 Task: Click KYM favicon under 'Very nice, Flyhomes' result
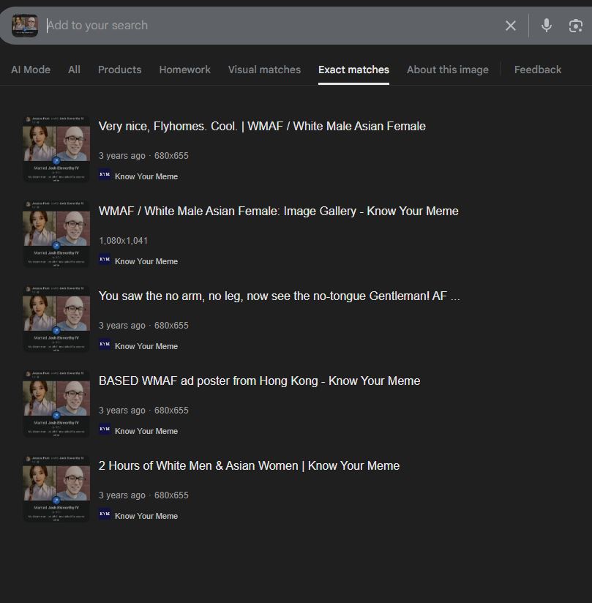point(105,175)
